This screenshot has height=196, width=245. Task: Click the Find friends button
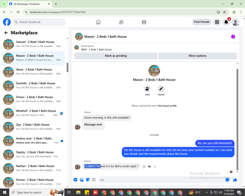[x=201, y=22]
